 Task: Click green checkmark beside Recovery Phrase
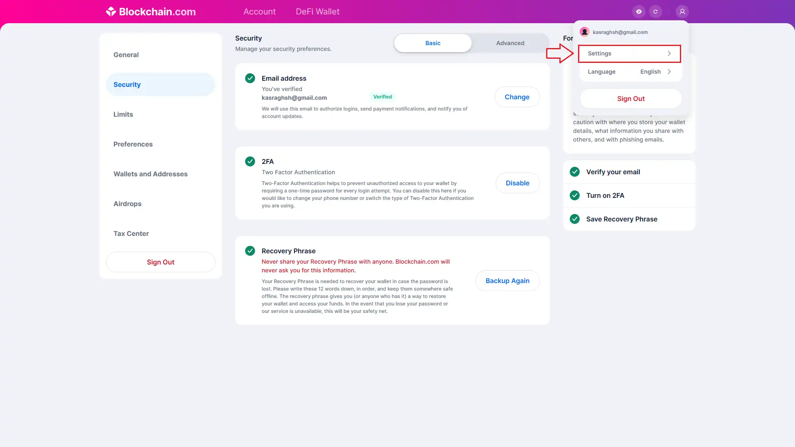coord(250,251)
